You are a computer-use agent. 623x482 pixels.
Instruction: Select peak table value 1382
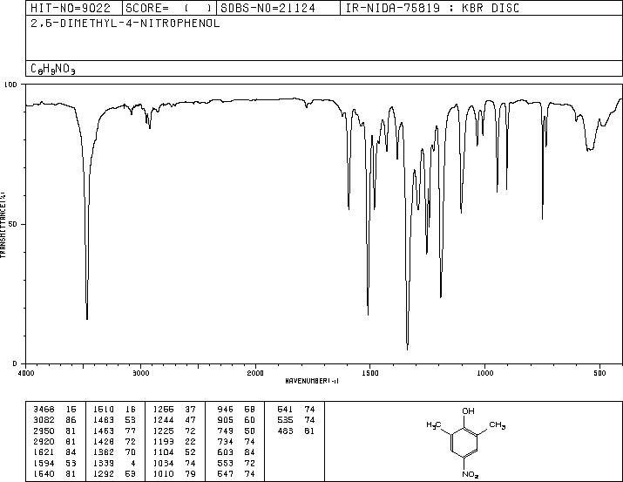[104, 452]
